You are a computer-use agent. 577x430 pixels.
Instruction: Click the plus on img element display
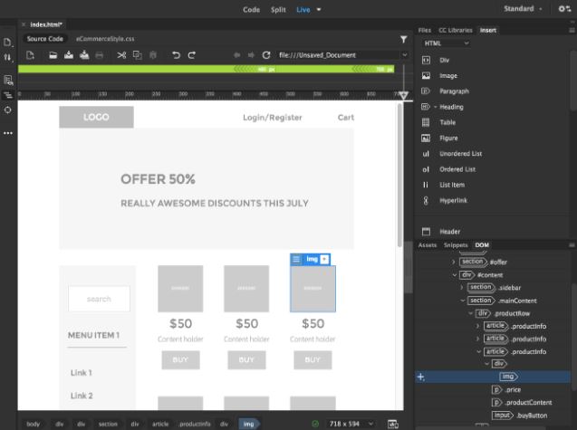pyautogui.click(x=324, y=259)
